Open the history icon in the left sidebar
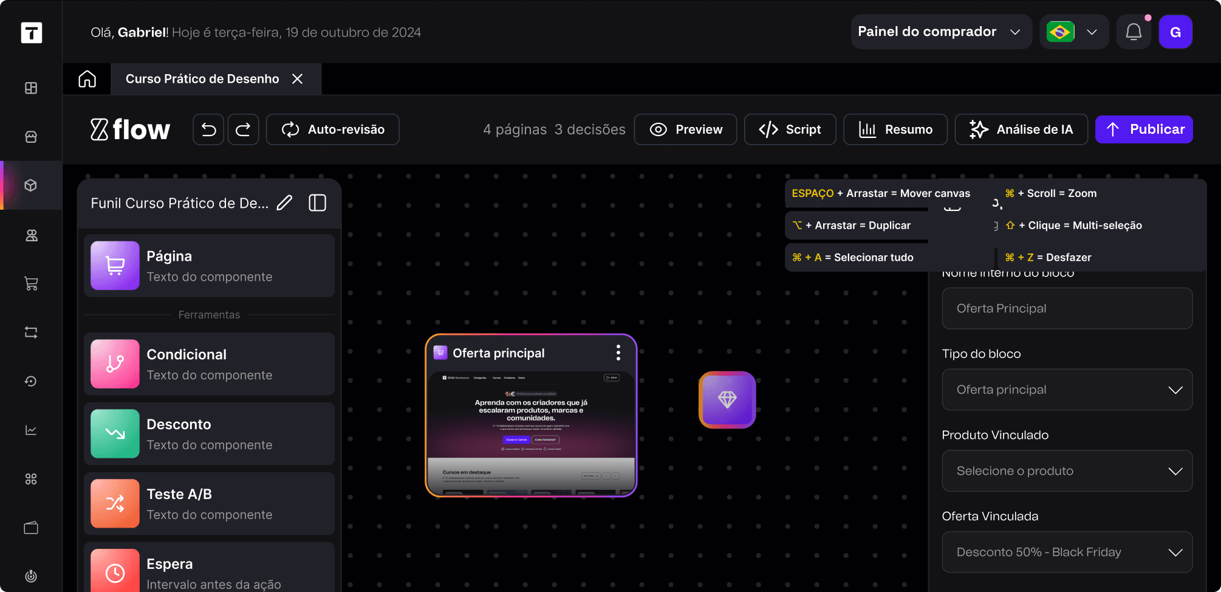This screenshot has height=592, width=1221. (x=31, y=381)
